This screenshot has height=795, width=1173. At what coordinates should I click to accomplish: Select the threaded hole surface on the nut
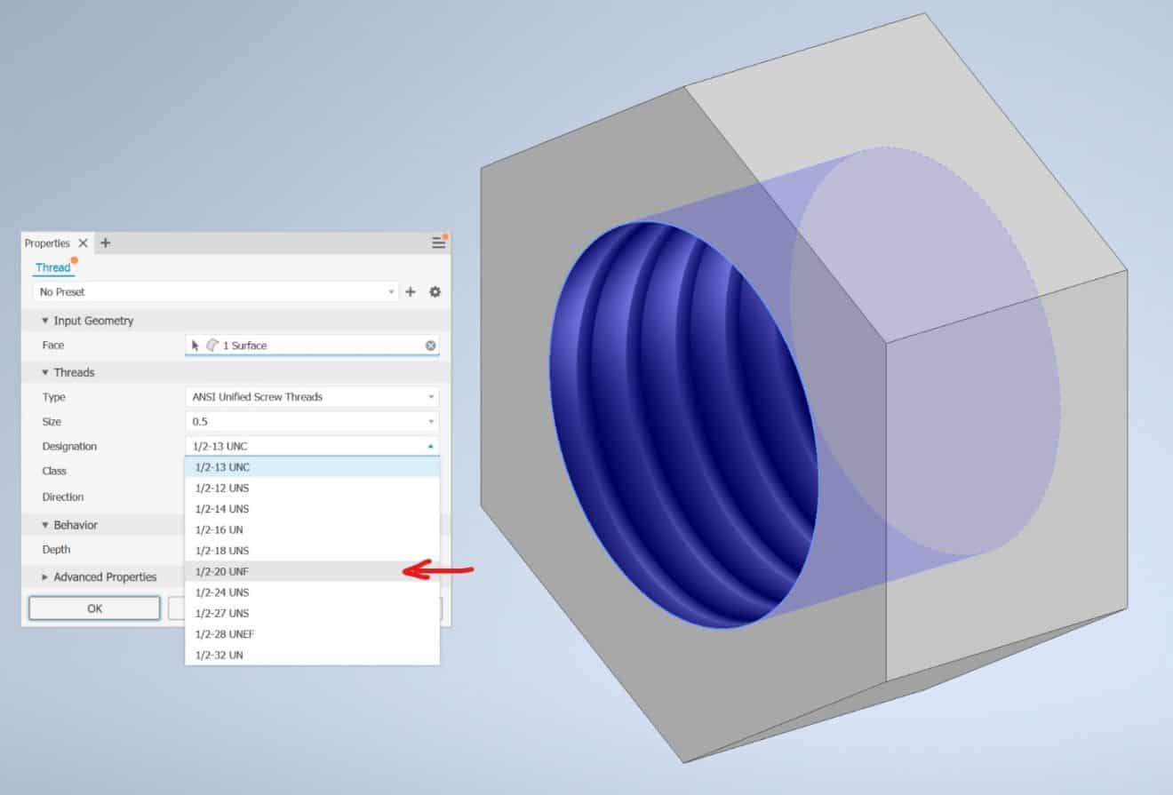(684, 425)
